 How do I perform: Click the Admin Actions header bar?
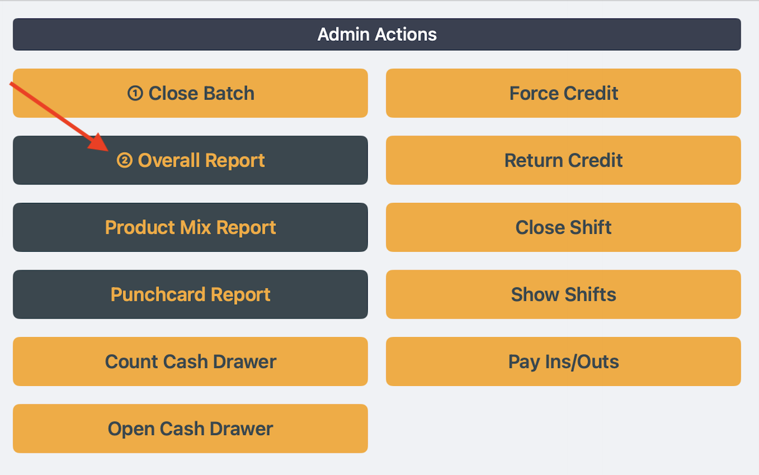(377, 34)
